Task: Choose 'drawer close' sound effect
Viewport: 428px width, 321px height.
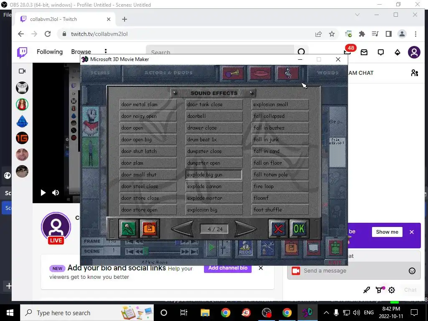Action: pyautogui.click(x=214, y=128)
